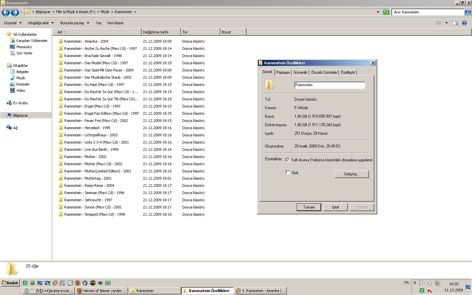Select Belgeler library in the sidebar

pyautogui.click(x=23, y=72)
